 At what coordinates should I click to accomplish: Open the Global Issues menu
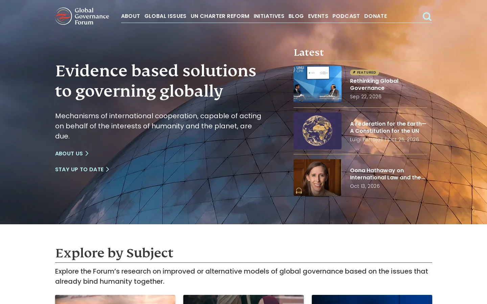coord(165,16)
